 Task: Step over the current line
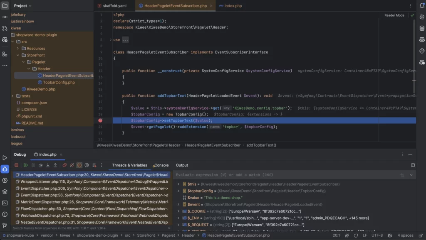(x=40, y=165)
